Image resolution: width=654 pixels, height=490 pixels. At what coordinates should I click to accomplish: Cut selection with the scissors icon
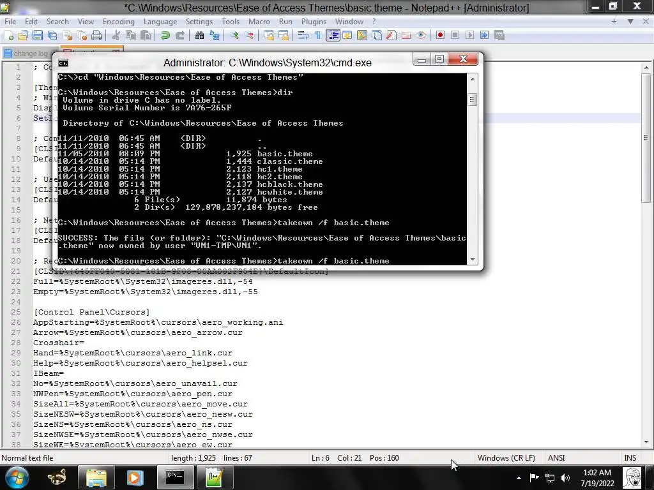[x=116, y=36]
